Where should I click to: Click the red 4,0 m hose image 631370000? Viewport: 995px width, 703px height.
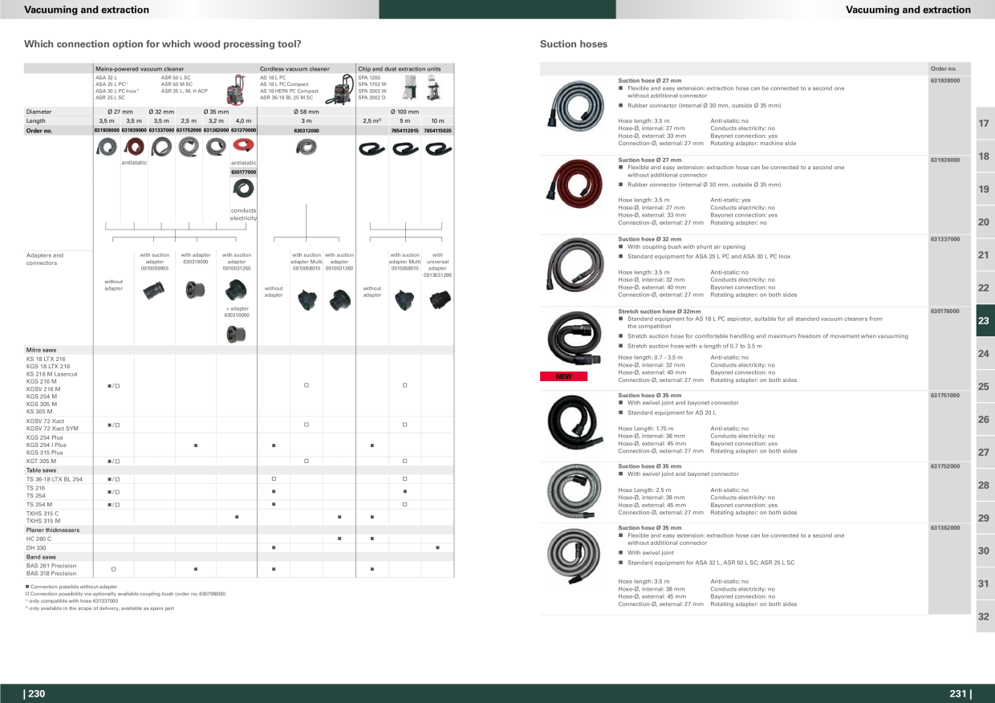[x=243, y=146]
